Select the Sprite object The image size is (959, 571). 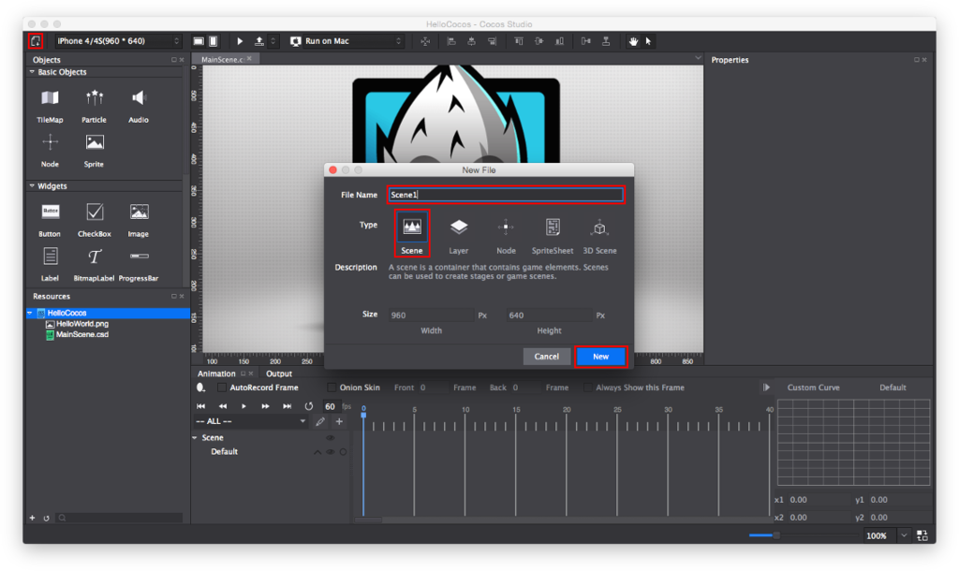95,151
